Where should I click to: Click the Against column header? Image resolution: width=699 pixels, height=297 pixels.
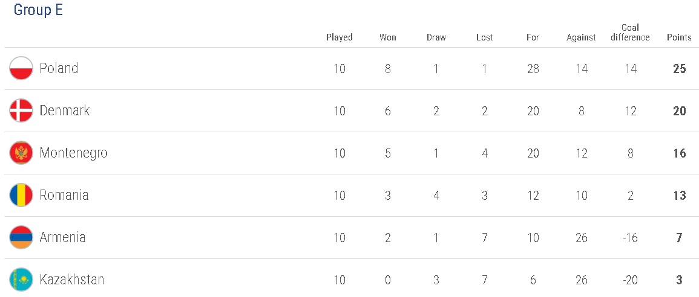click(x=581, y=37)
